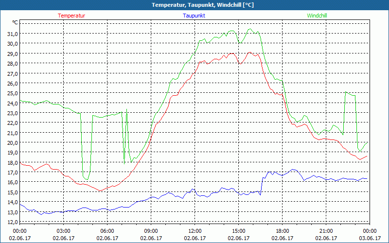Viewport: 389px width, 243px height.
Task: Click the 27,0 y-axis value
Action: 13,74
